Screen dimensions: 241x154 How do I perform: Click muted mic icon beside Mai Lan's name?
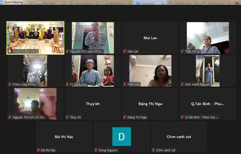125,52
